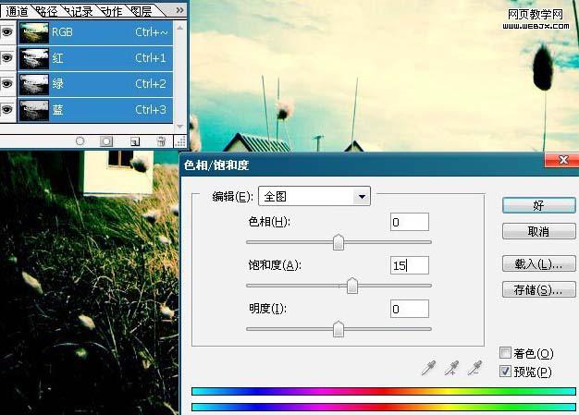
Task: Click channels panel scroll up arrow
Action: point(179,28)
